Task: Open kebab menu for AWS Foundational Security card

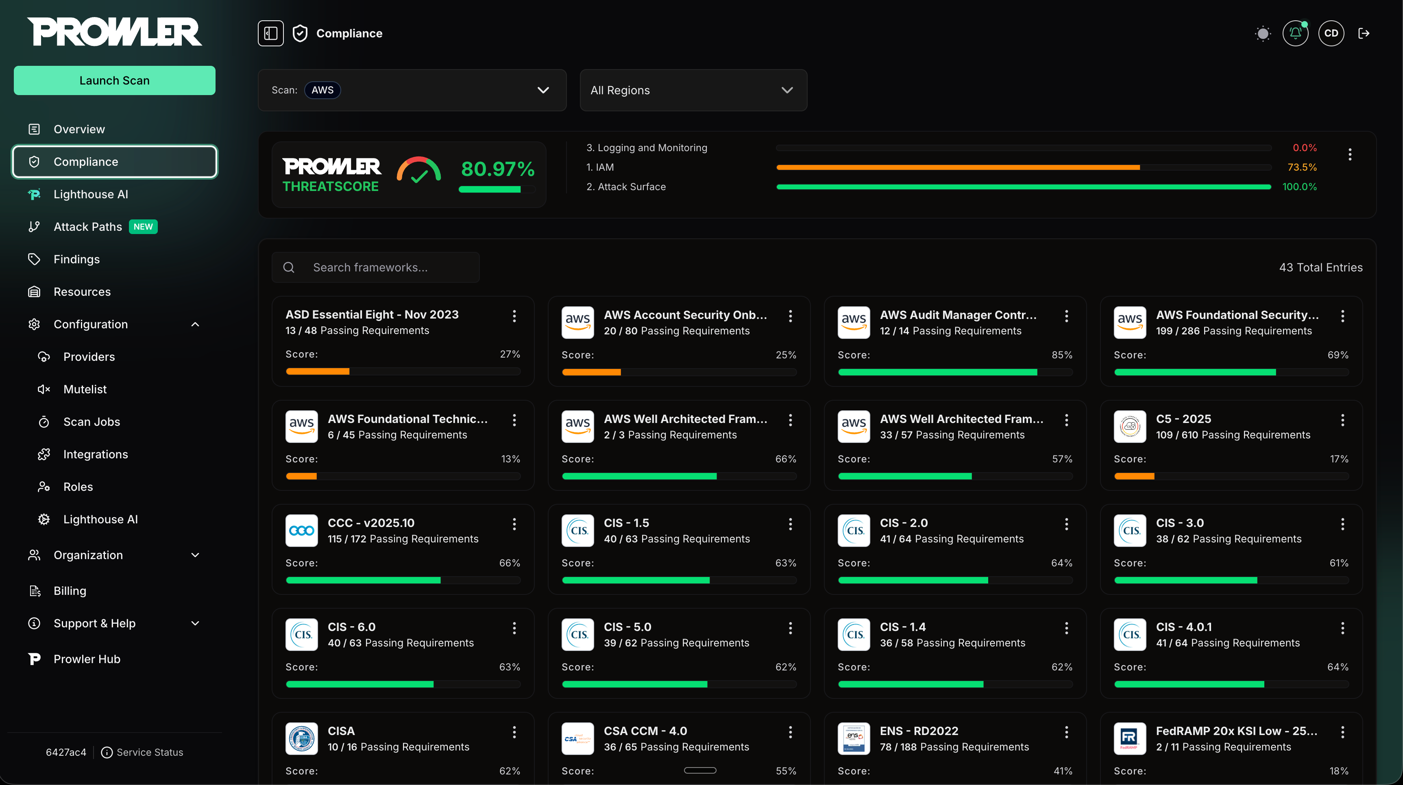Action: (x=1342, y=316)
